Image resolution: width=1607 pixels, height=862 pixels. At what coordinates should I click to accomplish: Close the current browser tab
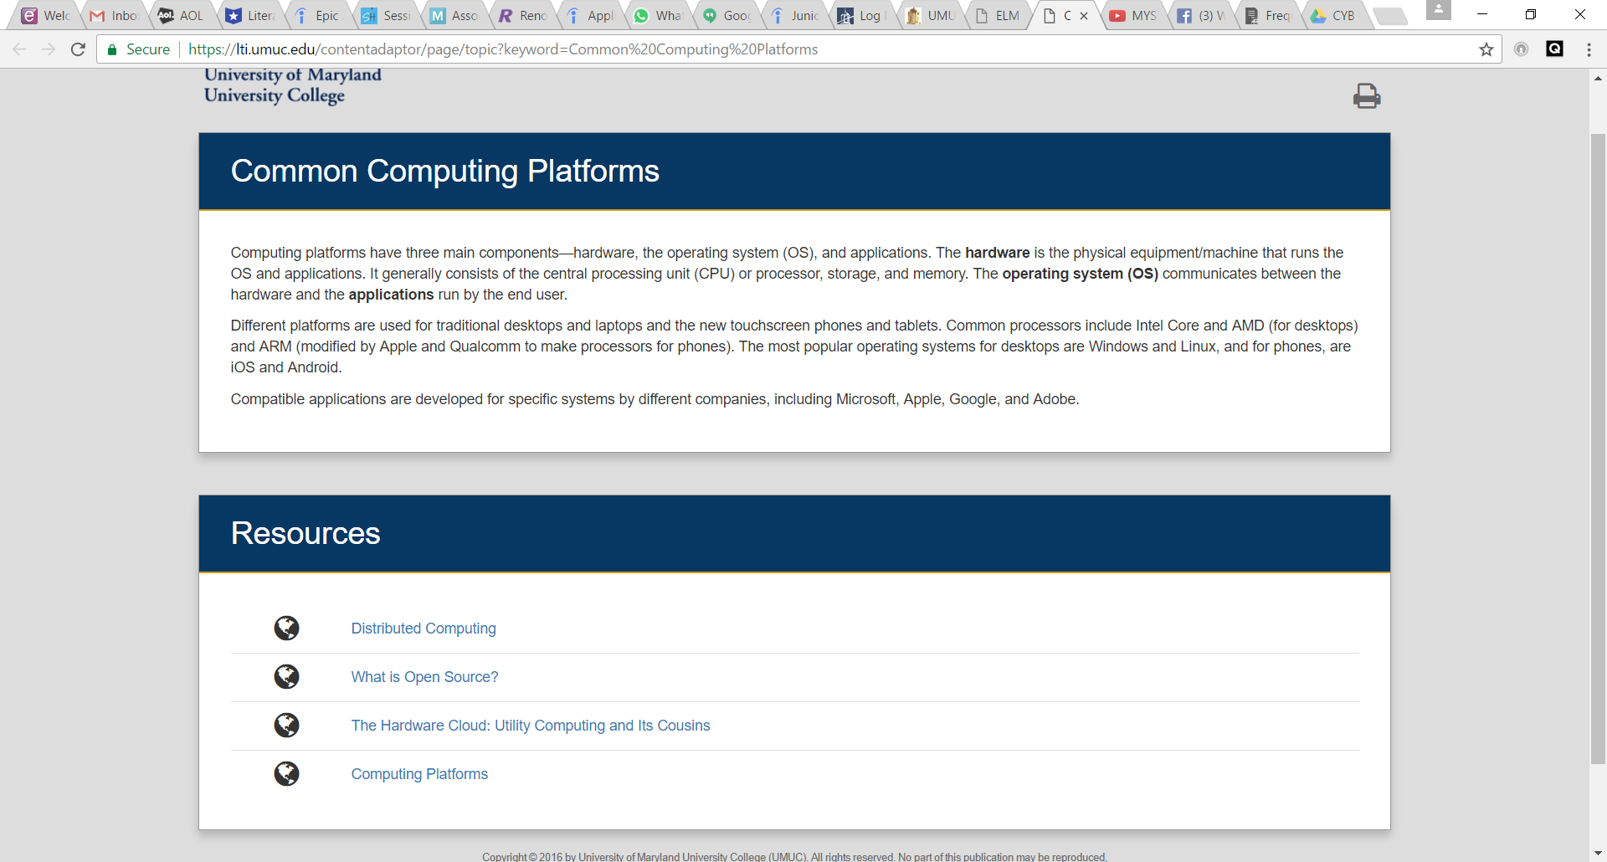pyautogui.click(x=1084, y=16)
